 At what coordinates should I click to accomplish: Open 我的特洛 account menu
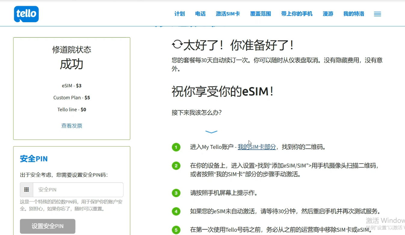click(354, 14)
